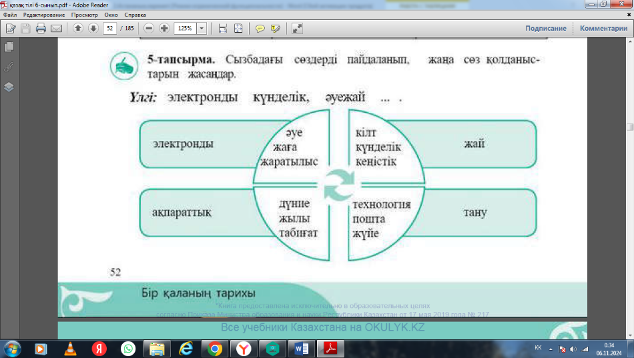
Task: Click the Fit width scrolling icon
Action: coord(222,28)
